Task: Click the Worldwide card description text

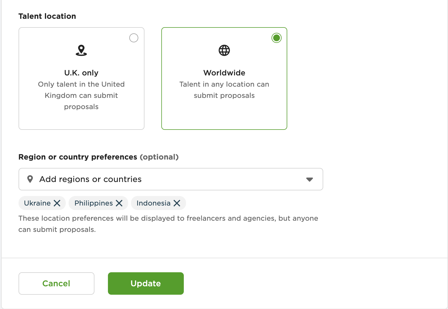Action: (224, 90)
